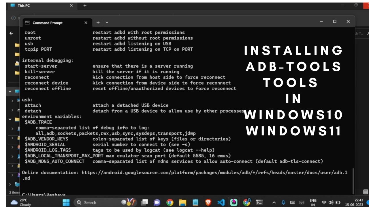This screenshot has width=369, height=207.
Task: Launch Brave browser from the taskbar
Action: [208, 202]
